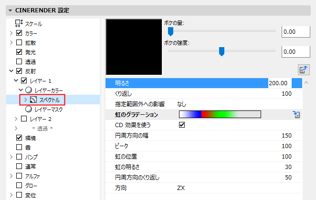
Task: Expand the レイヤー 2 tree item
Action: coord(16,119)
